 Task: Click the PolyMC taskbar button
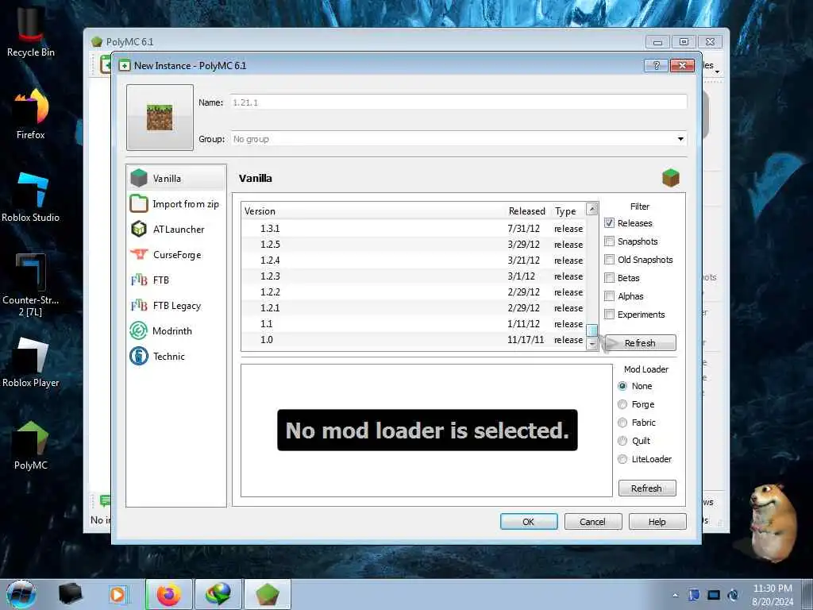coord(267,594)
